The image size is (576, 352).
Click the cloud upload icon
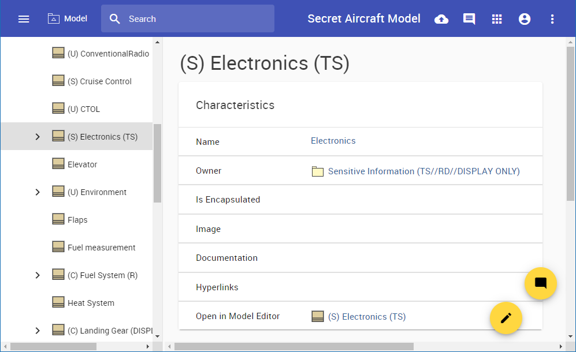[x=441, y=19]
